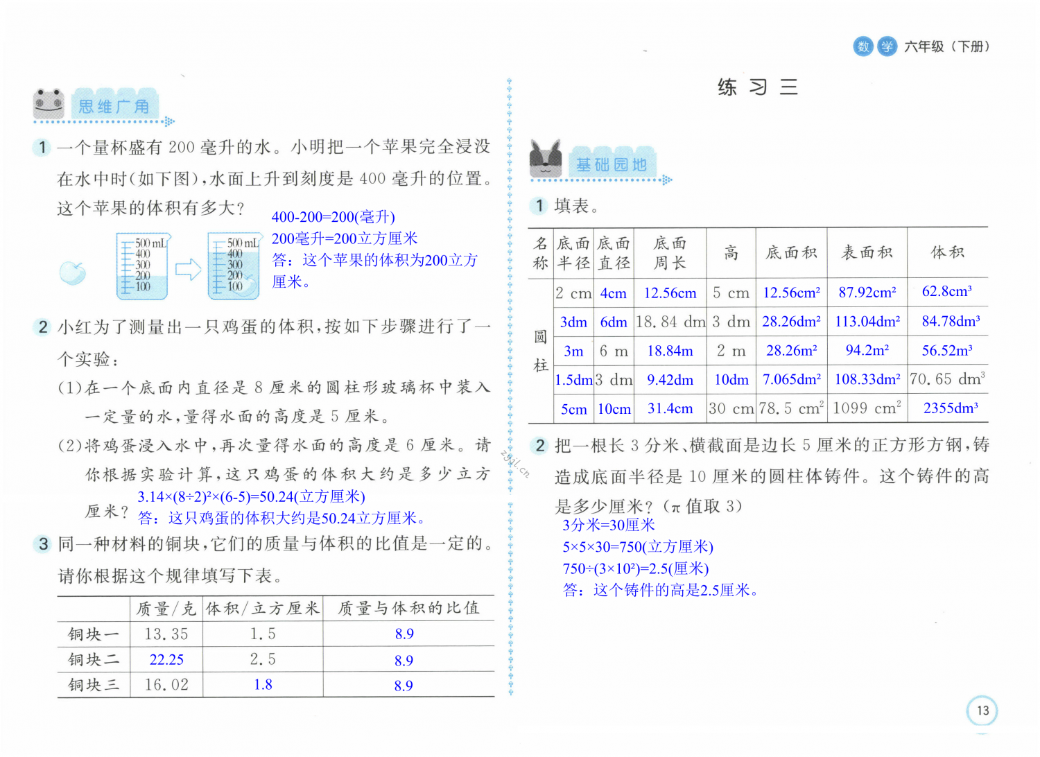Click the answer line 3分米=30厘米

coord(609,525)
